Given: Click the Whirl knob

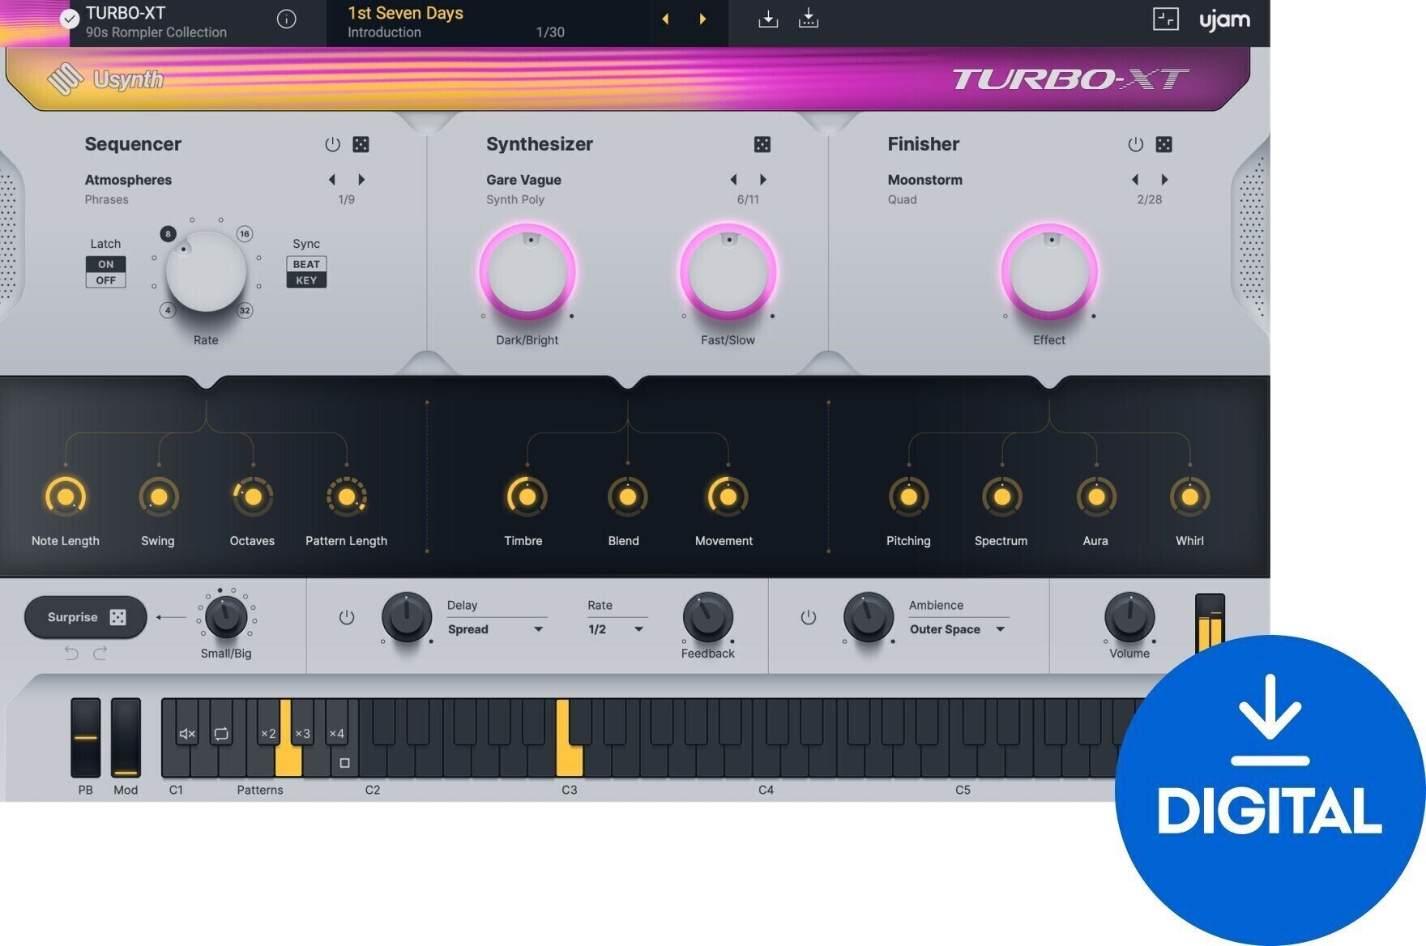Looking at the screenshot, I should (1189, 496).
